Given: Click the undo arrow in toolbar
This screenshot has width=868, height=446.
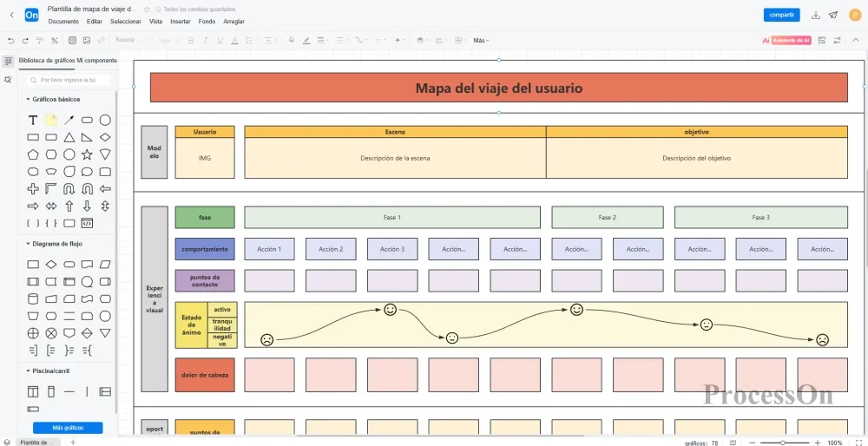Looking at the screenshot, I should point(11,40).
